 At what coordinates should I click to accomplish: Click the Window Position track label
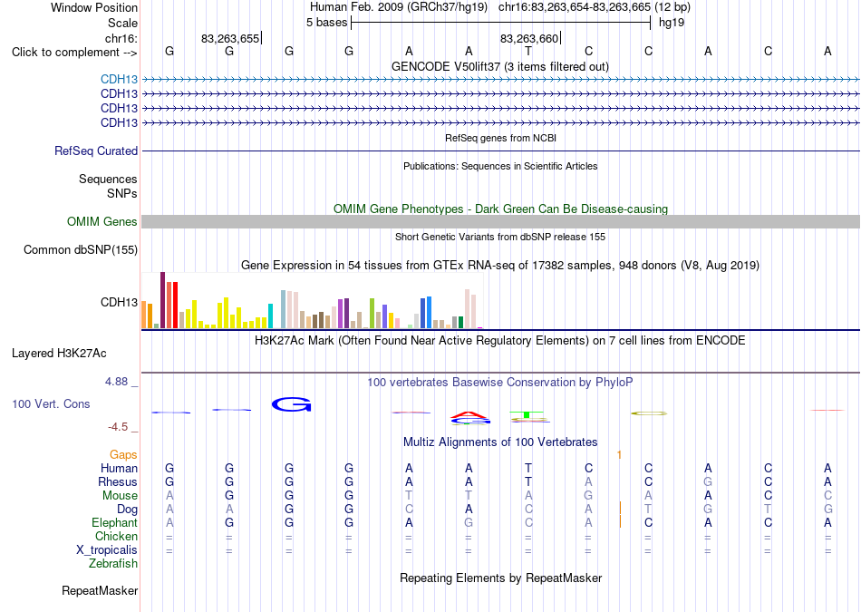click(94, 7)
